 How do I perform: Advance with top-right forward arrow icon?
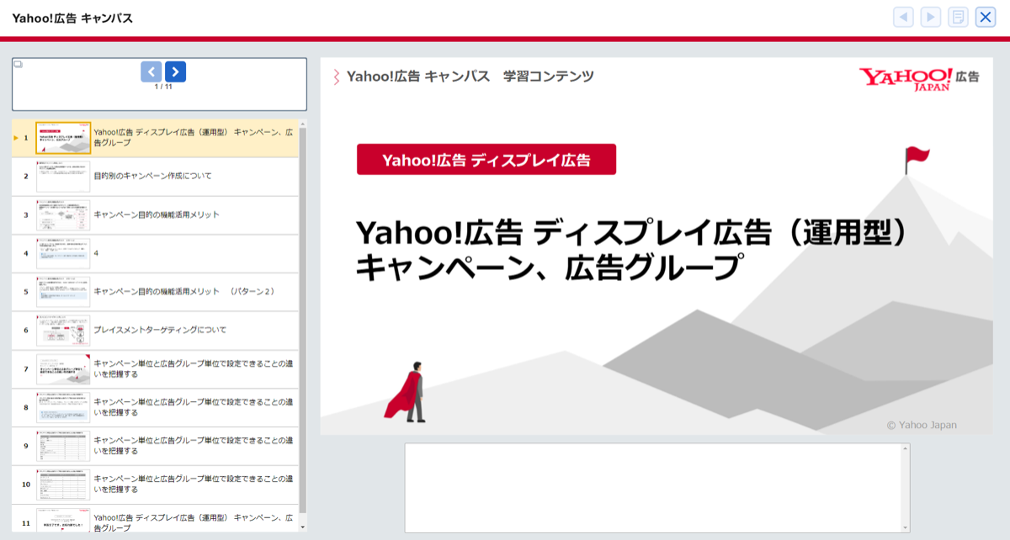coord(930,17)
